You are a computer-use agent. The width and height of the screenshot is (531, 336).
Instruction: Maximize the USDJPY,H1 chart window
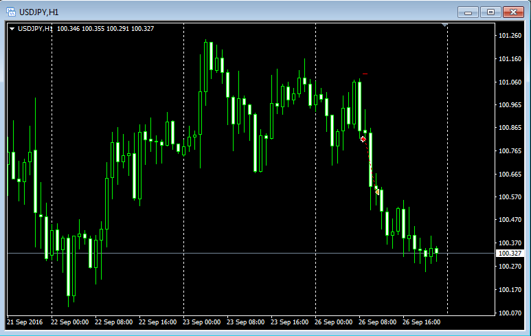pos(490,12)
